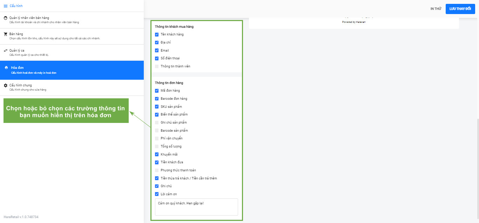479x223 pixels.
Task: Enable the Phí vận chuyển checkbox
Action: point(157,138)
